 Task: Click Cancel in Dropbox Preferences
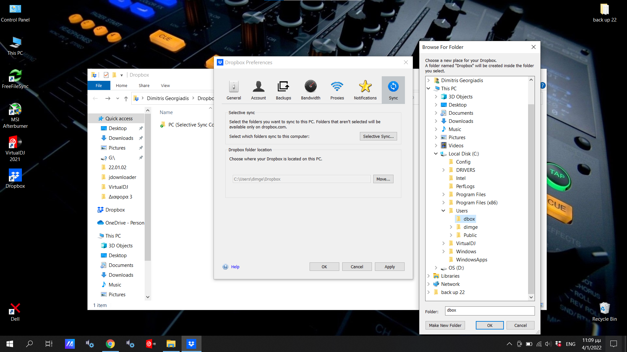[357, 267]
